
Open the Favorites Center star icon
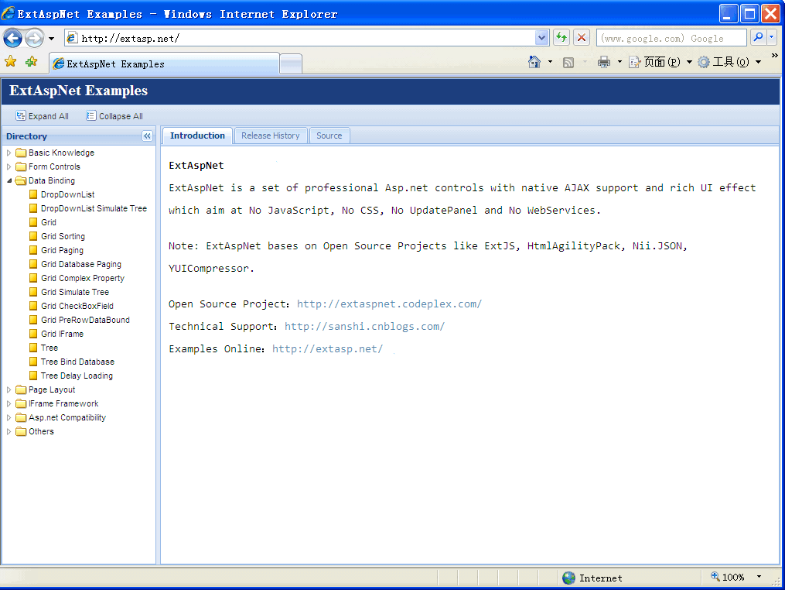[11, 62]
